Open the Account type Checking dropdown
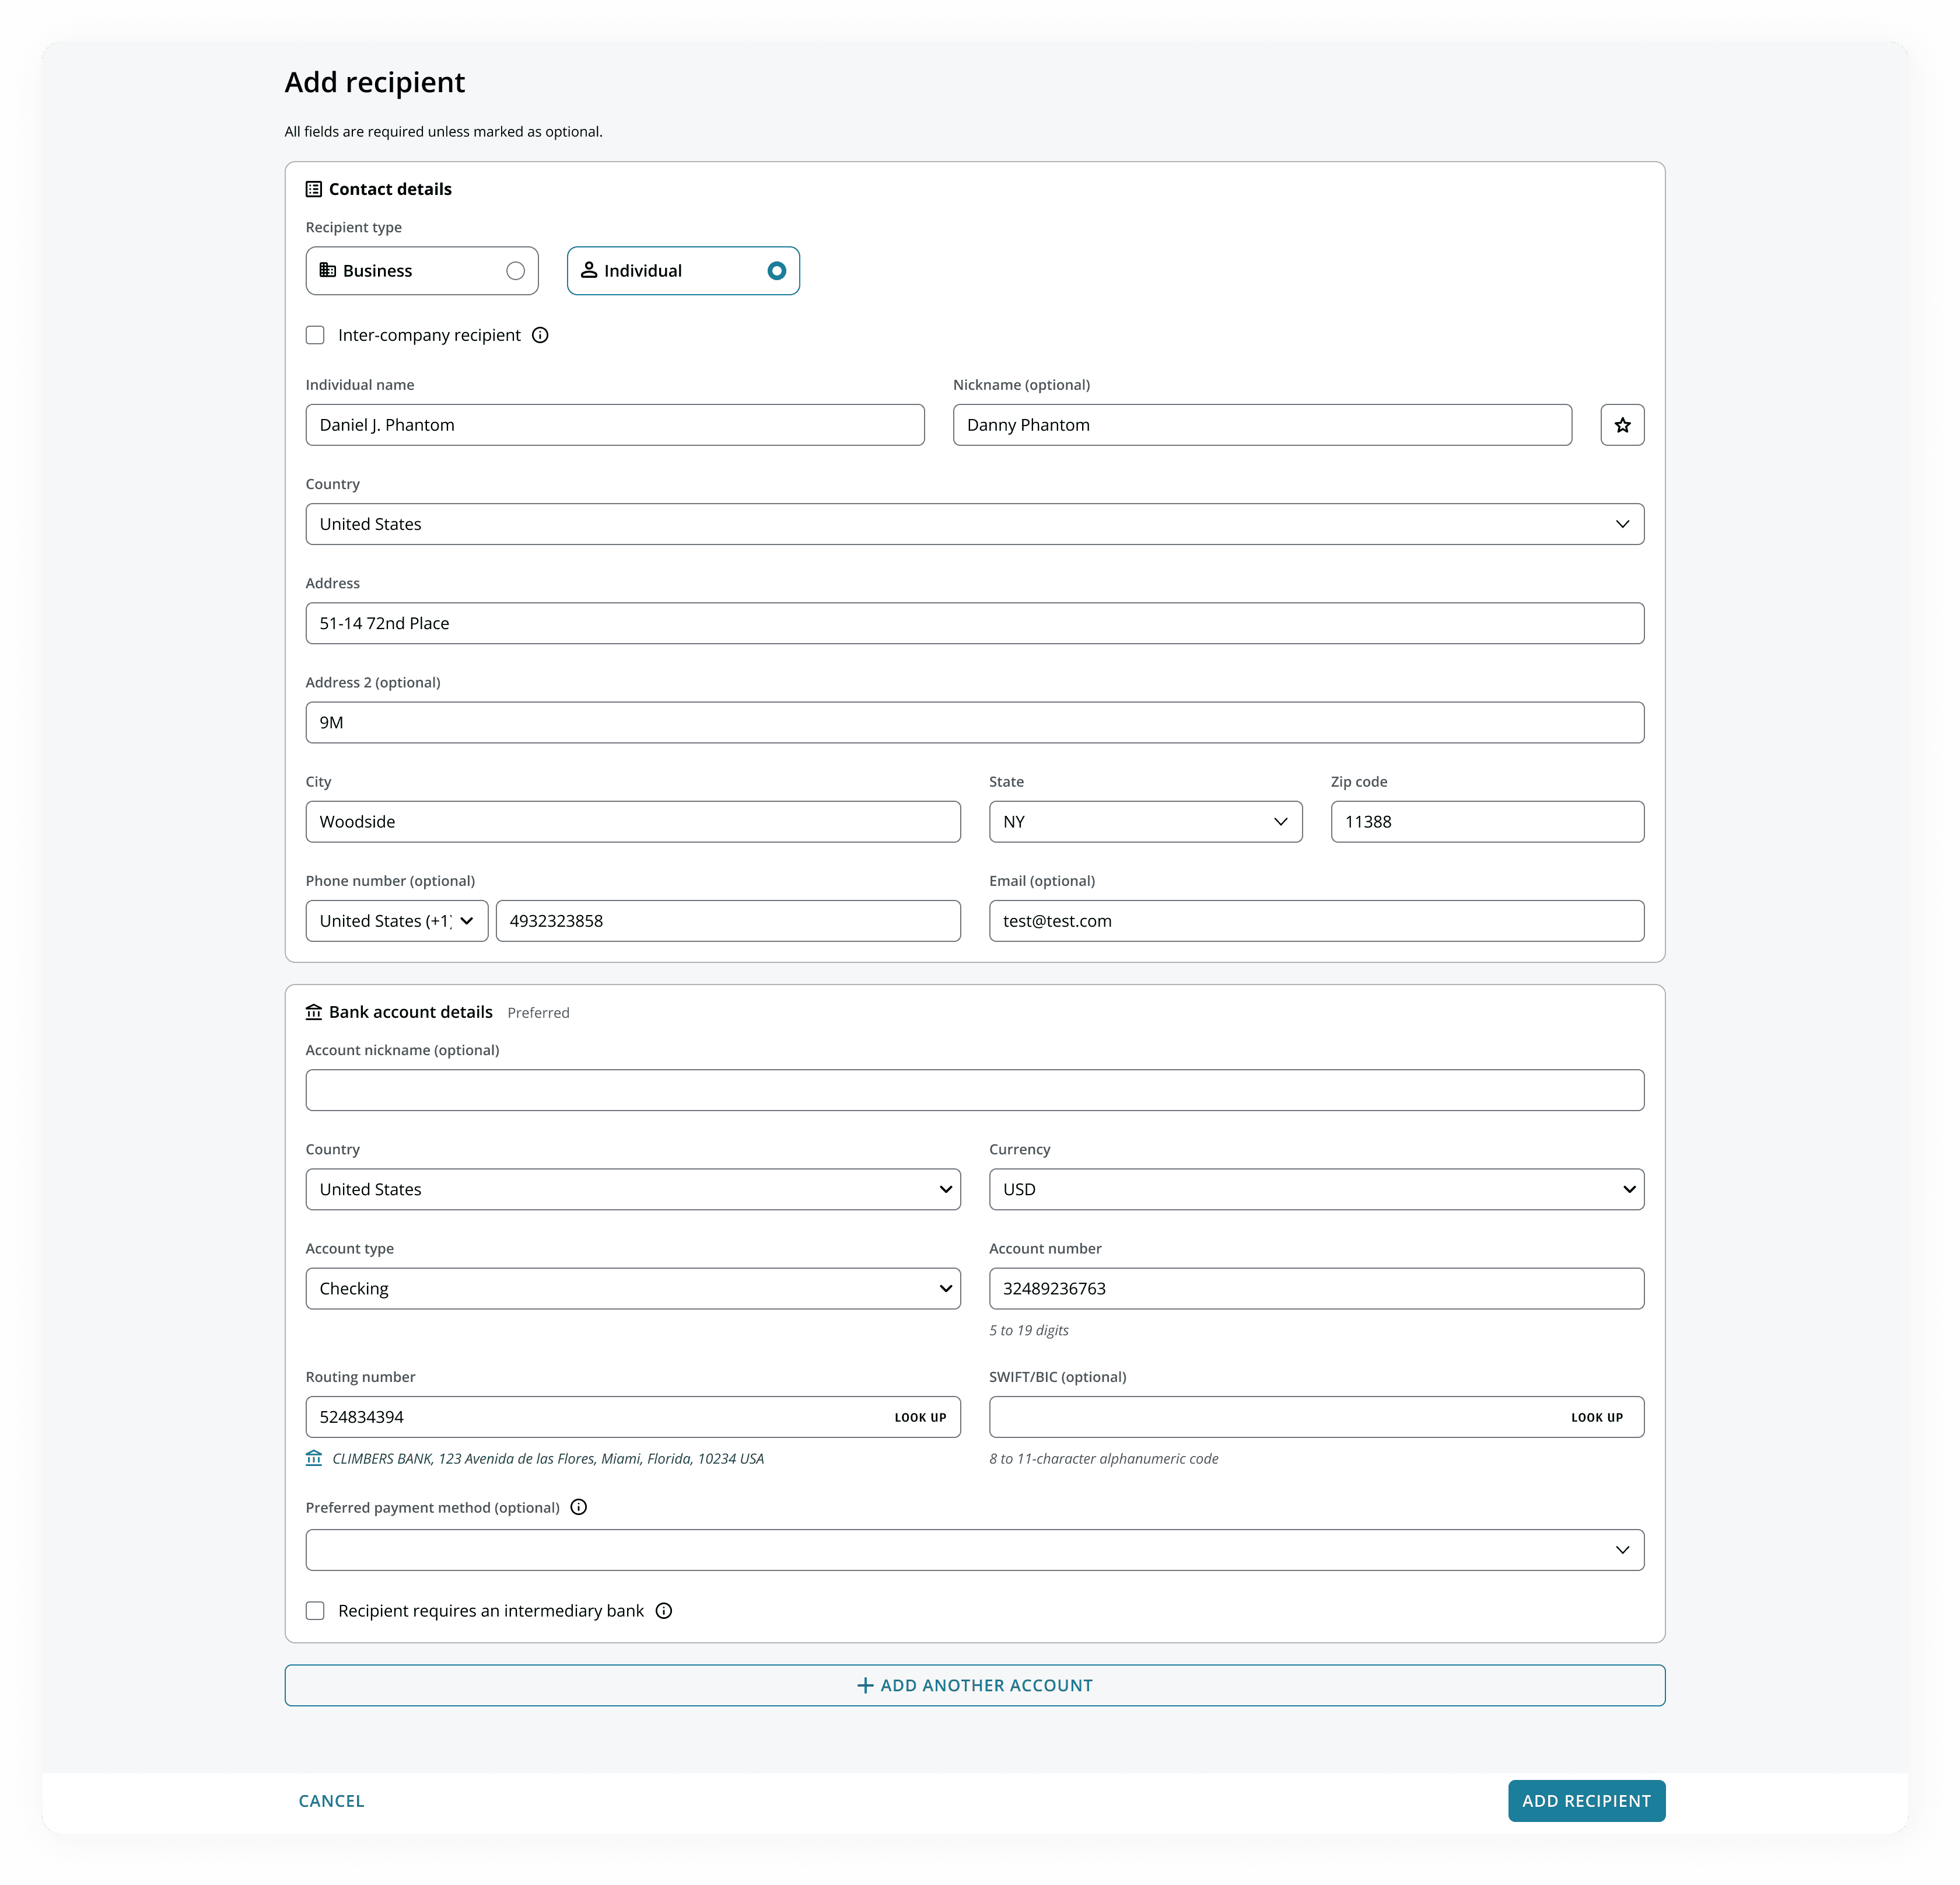This screenshot has height=1885, width=1960. pos(632,1287)
